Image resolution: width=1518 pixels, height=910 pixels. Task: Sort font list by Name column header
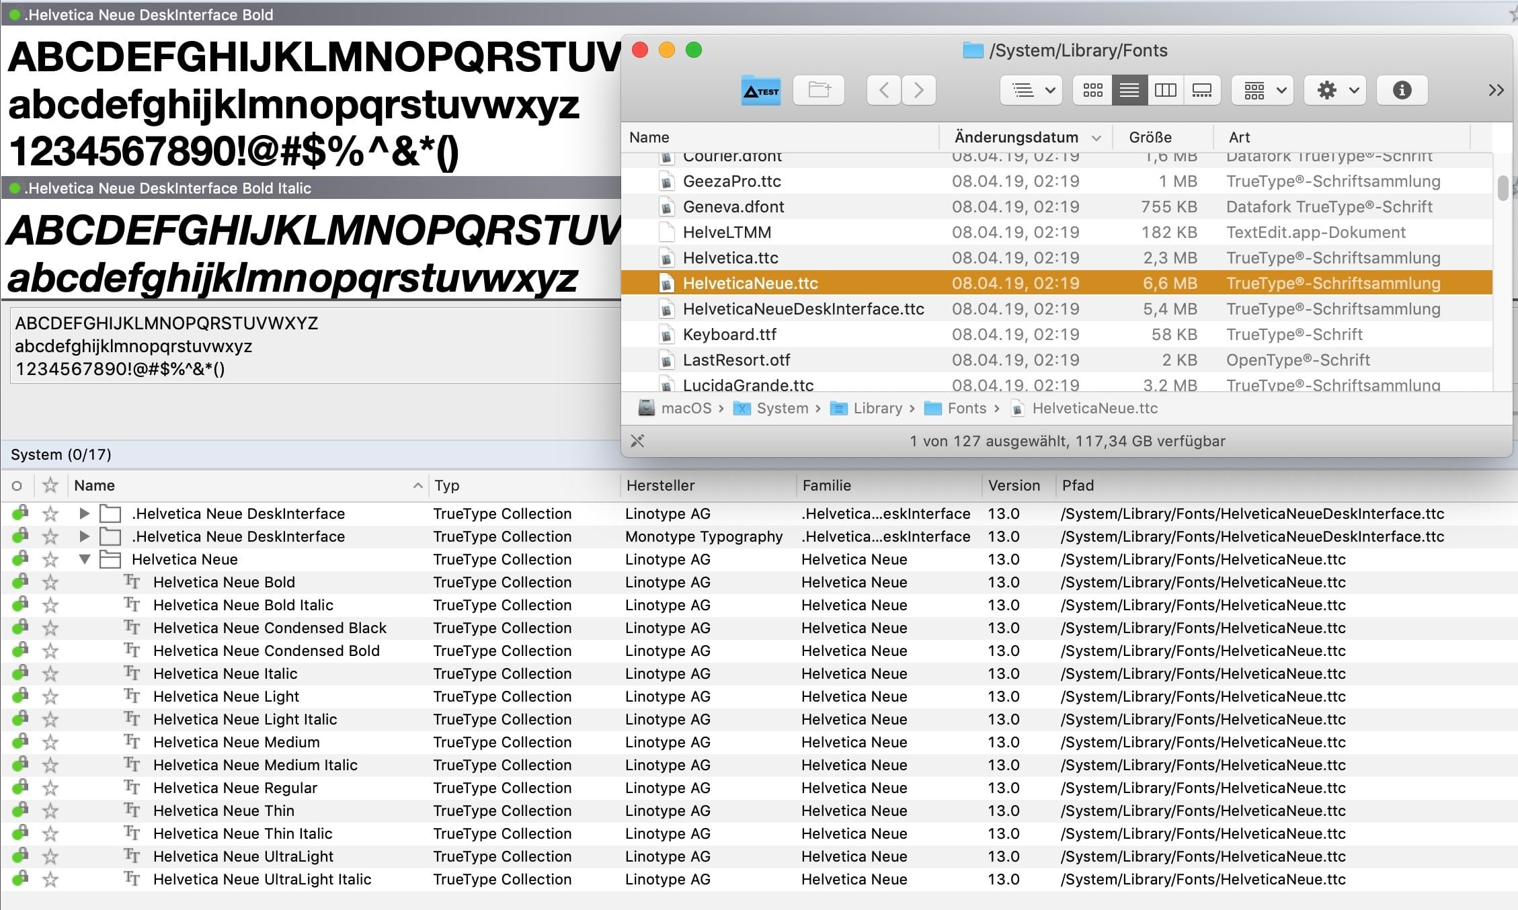247,485
